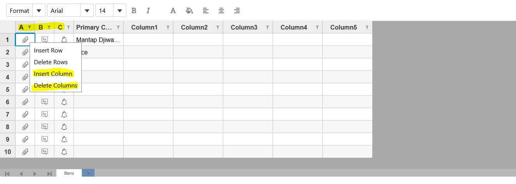
Task: Click the fill color bucket icon
Action: click(189, 11)
